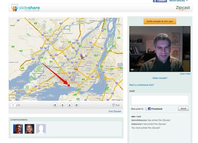Open the user account dropdown arrow
198x143 pixels.
point(187,1)
